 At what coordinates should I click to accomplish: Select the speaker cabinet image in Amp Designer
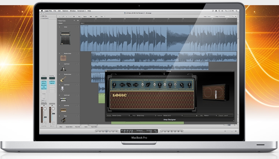(x=215, y=92)
